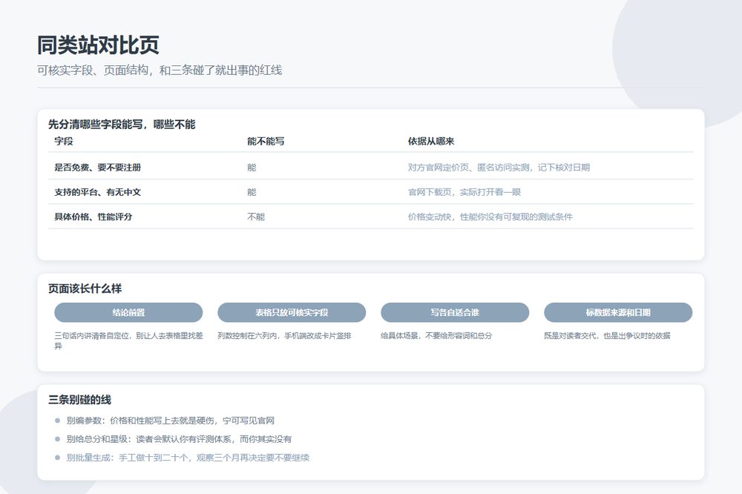Click the 字段 column header

[64, 141]
